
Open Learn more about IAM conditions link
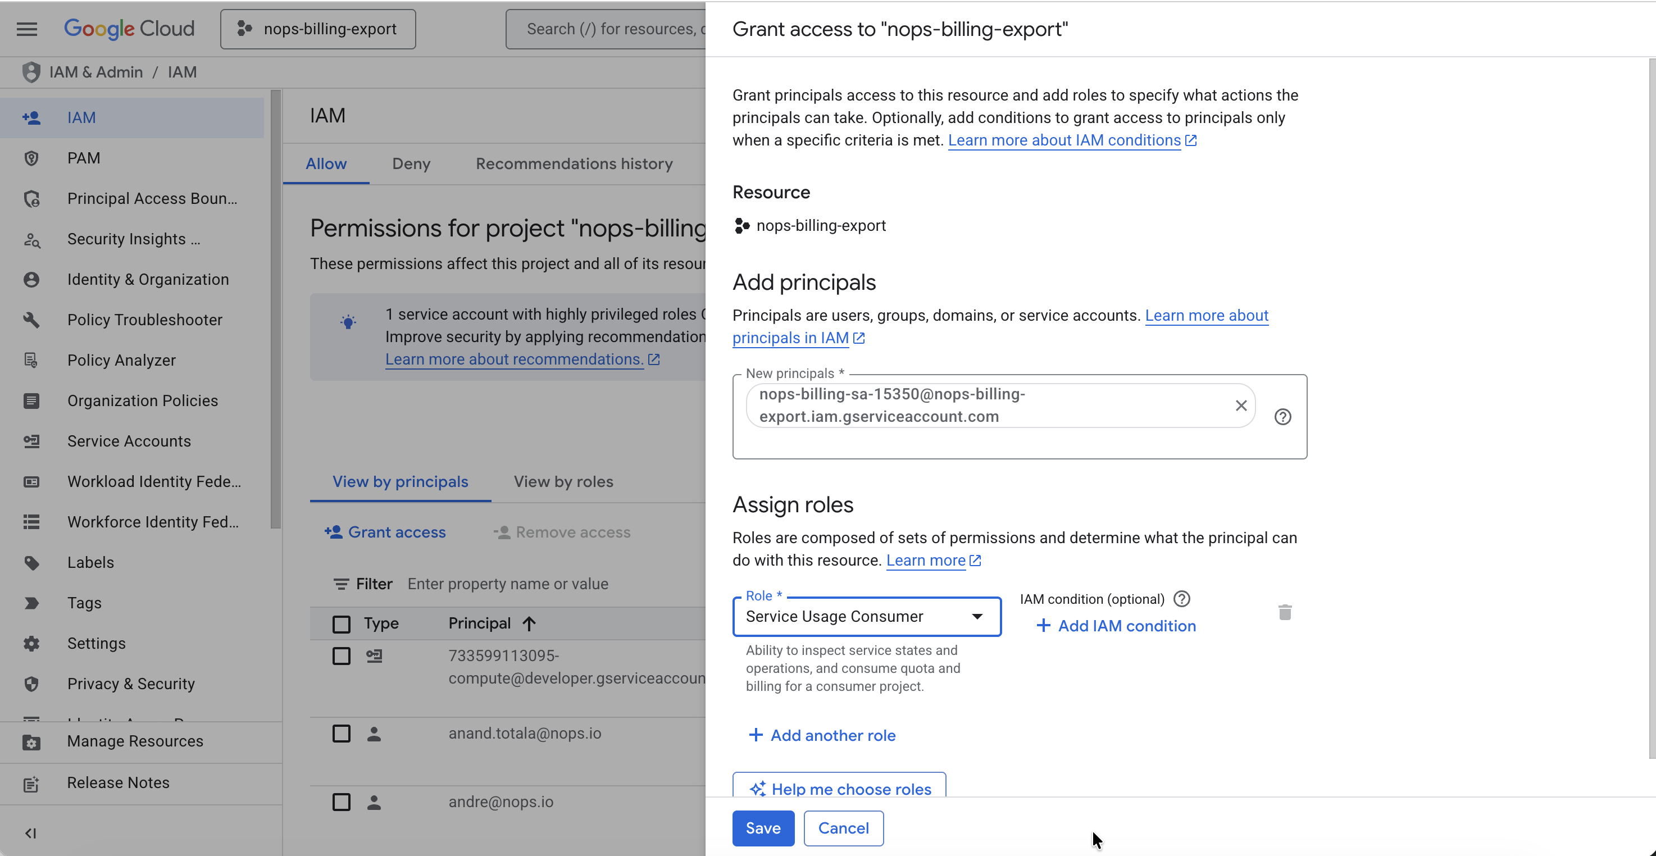(x=1064, y=140)
